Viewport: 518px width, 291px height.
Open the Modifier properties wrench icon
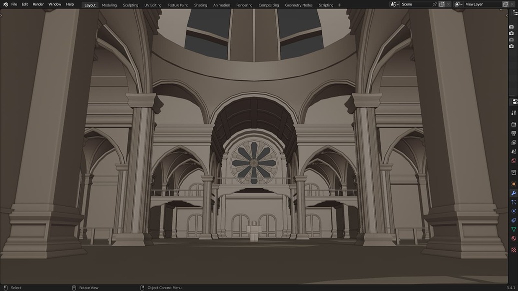(513, 193)
